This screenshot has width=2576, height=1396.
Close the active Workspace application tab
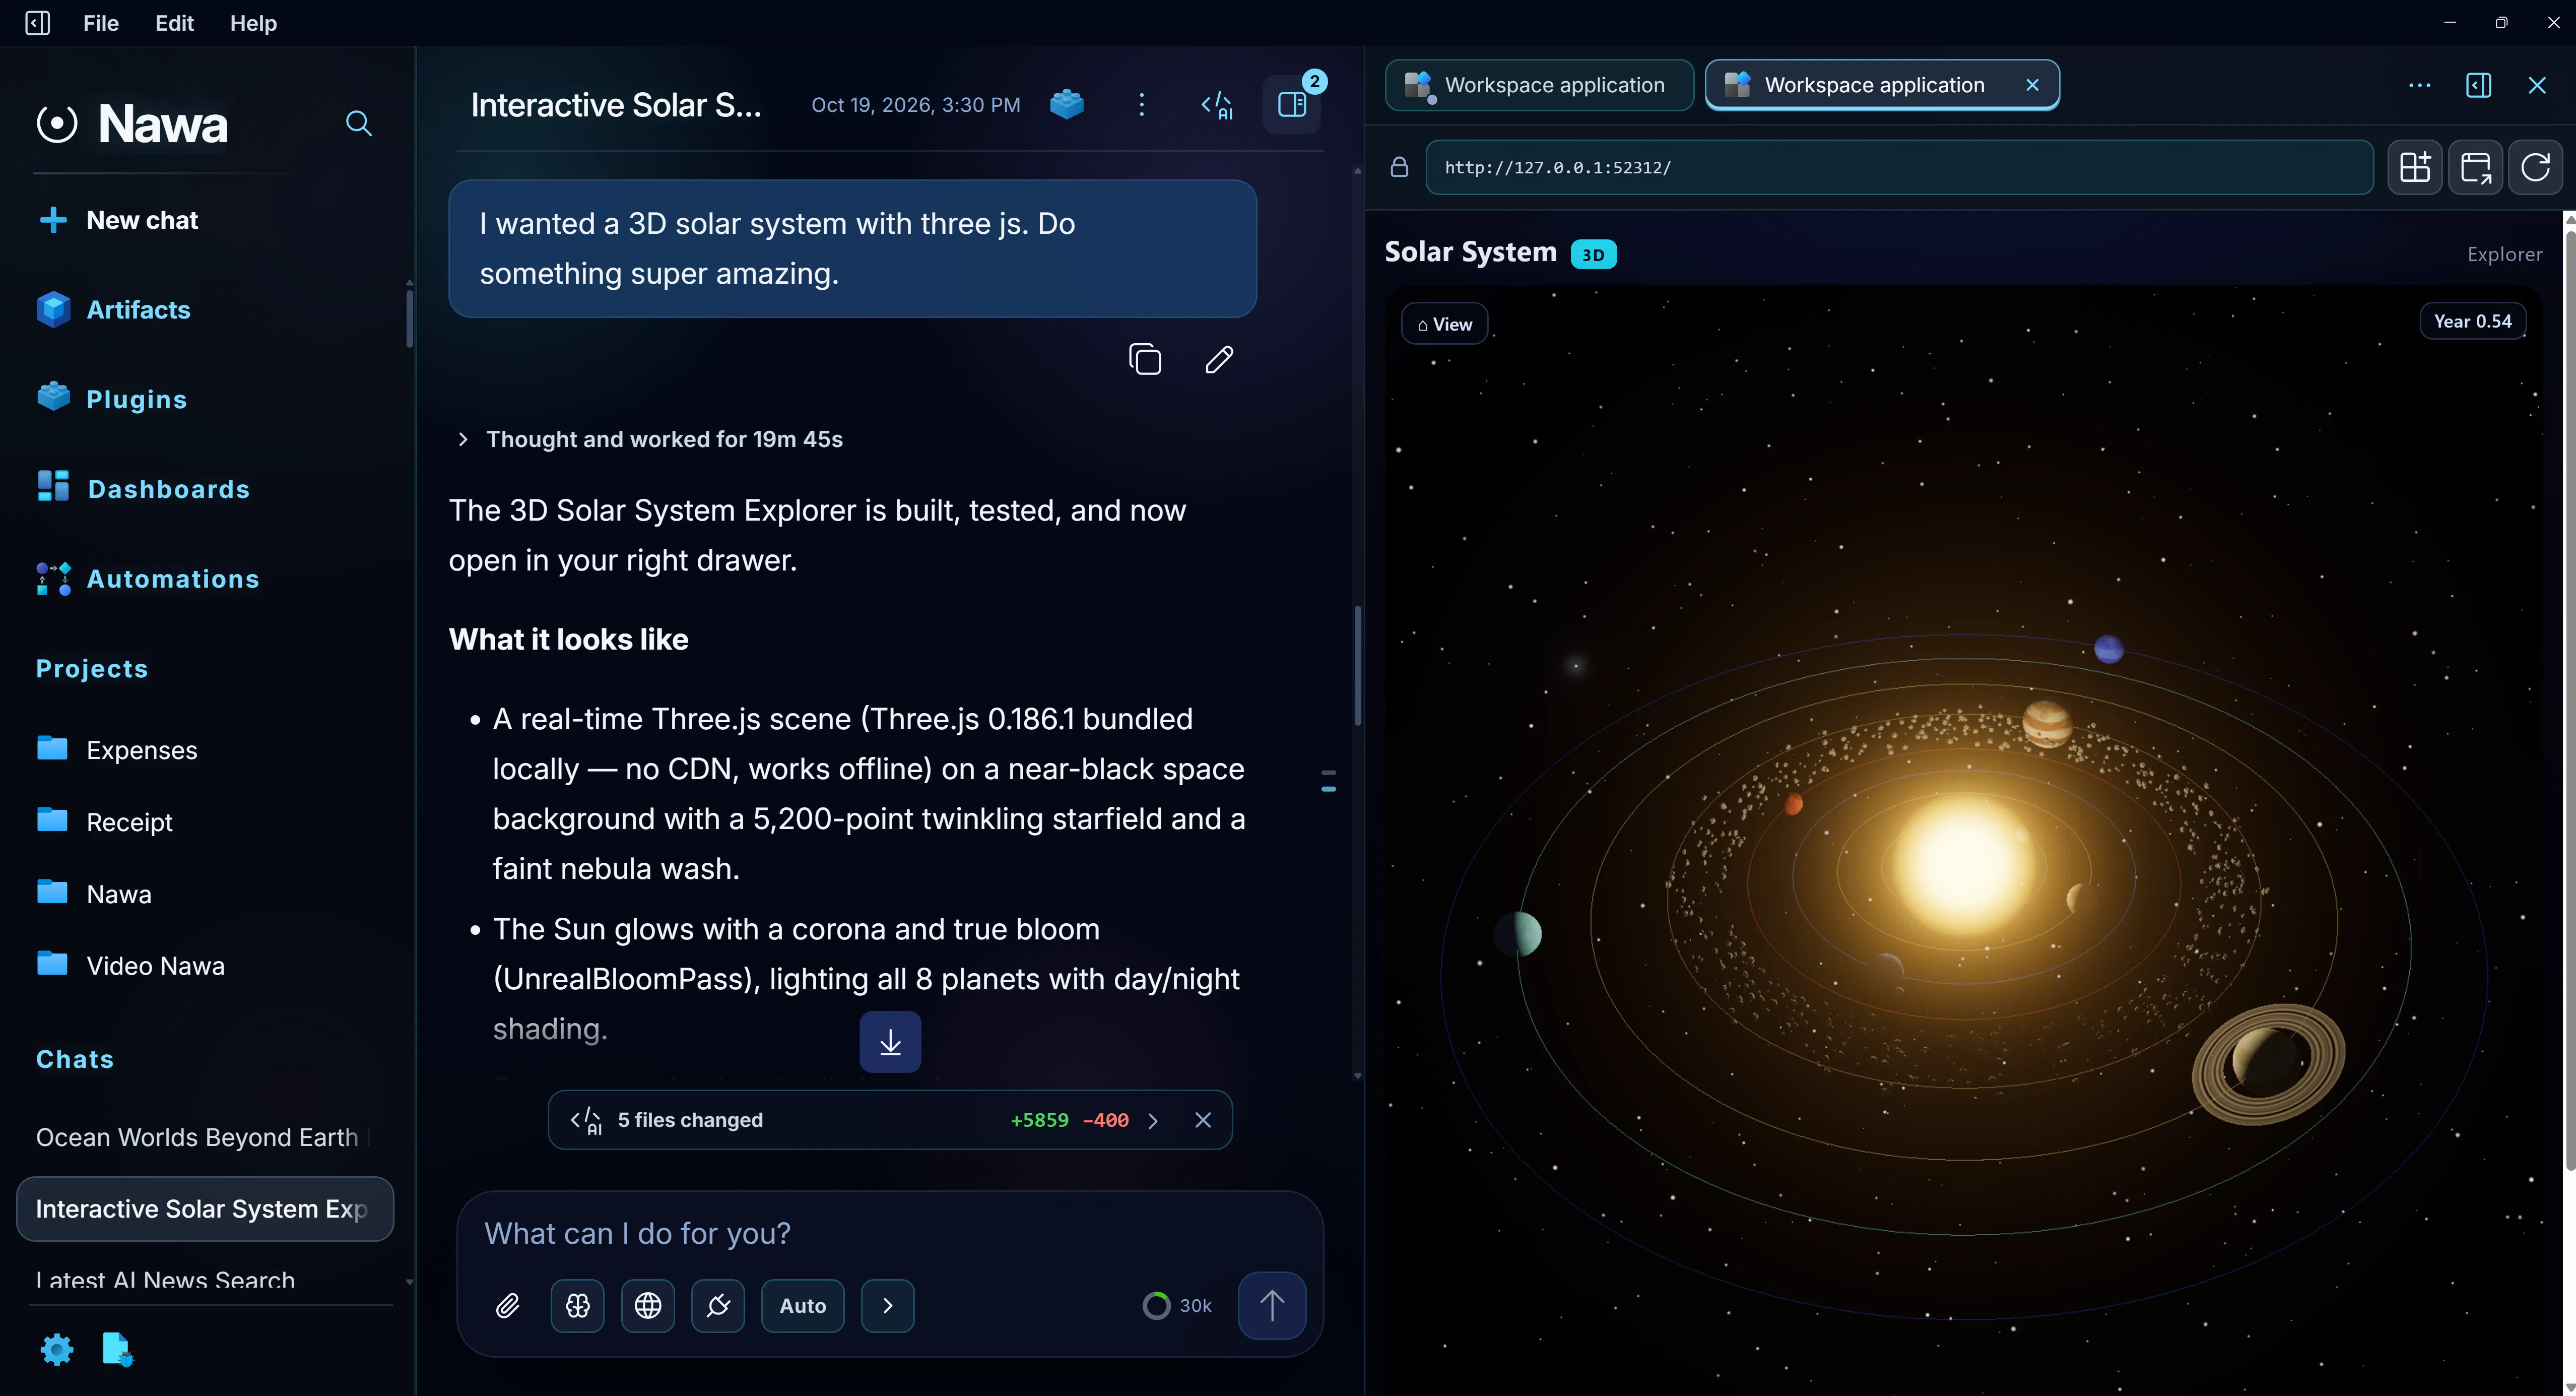(2032, 85)
